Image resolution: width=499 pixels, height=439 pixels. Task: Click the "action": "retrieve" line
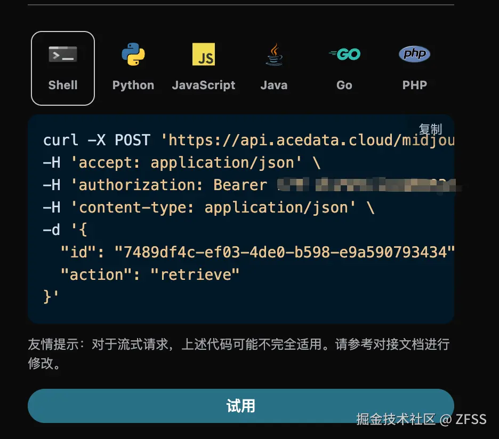150,275
